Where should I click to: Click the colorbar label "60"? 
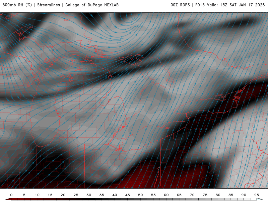[x=166, y=195]
